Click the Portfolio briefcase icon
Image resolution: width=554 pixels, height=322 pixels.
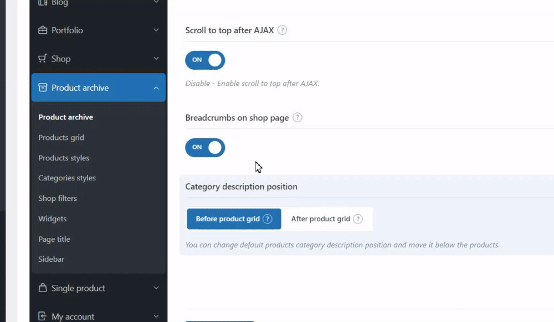coord(43,30)
